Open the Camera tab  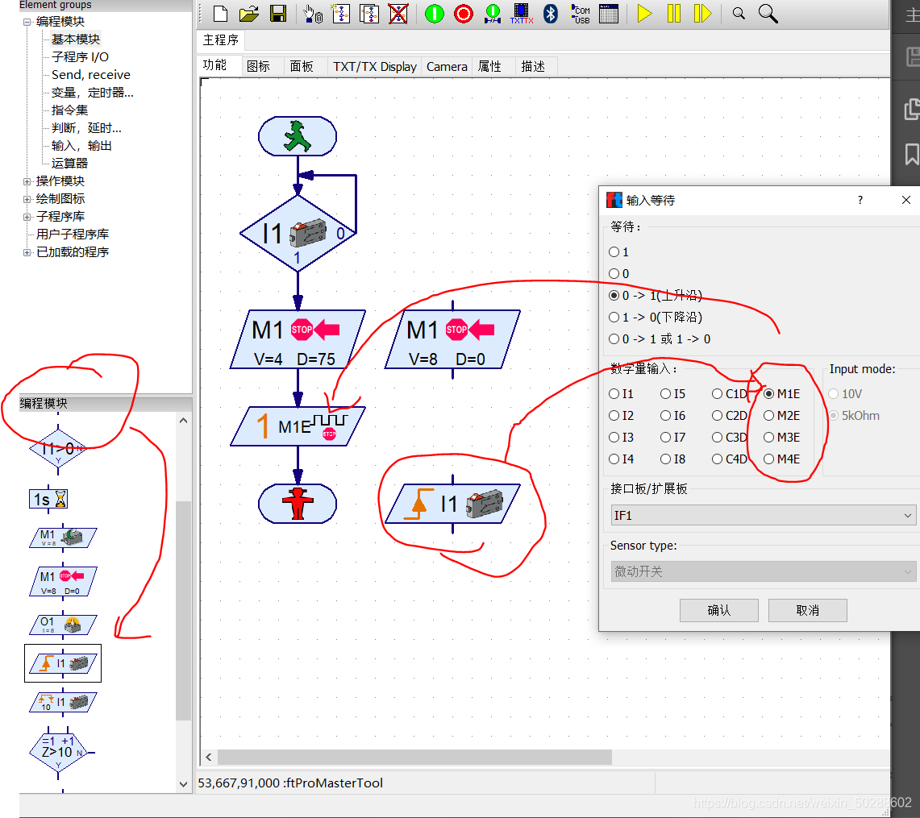[447, 66]
